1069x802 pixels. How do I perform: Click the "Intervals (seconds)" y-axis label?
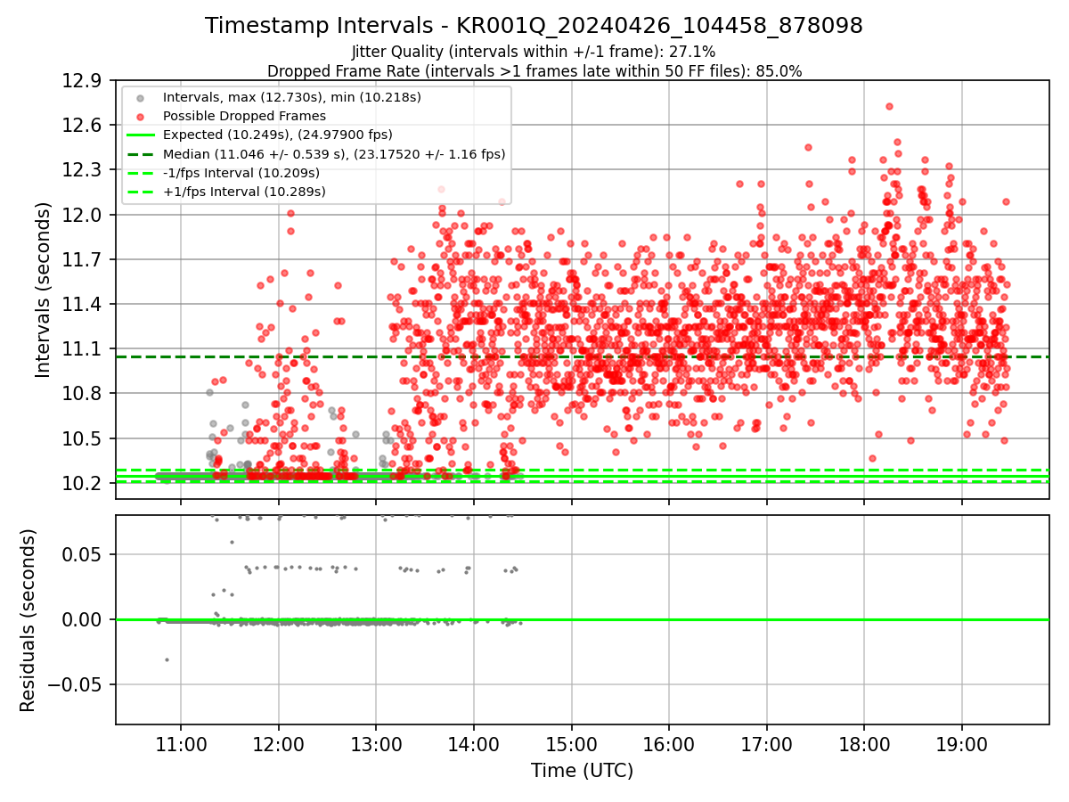tap(44, 290)
